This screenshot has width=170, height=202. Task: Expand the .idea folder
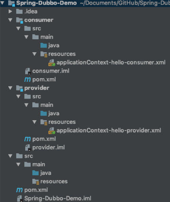pyautogui.click(x=10, y=11)
